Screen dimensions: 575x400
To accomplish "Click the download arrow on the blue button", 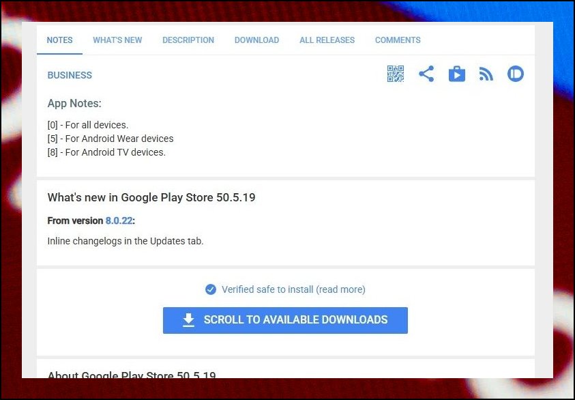I will 188,319.
